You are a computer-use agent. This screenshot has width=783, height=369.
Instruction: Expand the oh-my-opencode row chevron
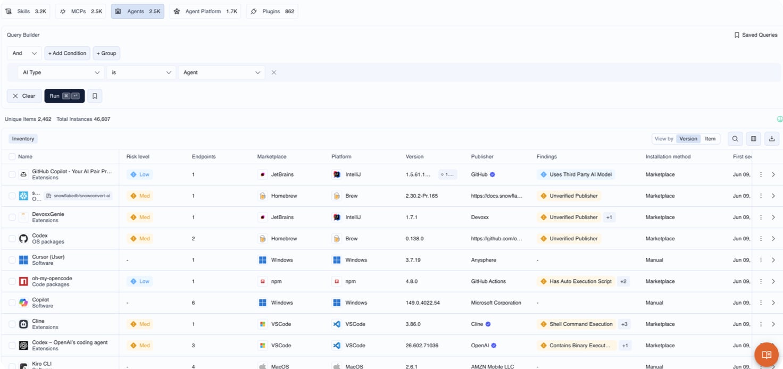[x=773, y=281]
